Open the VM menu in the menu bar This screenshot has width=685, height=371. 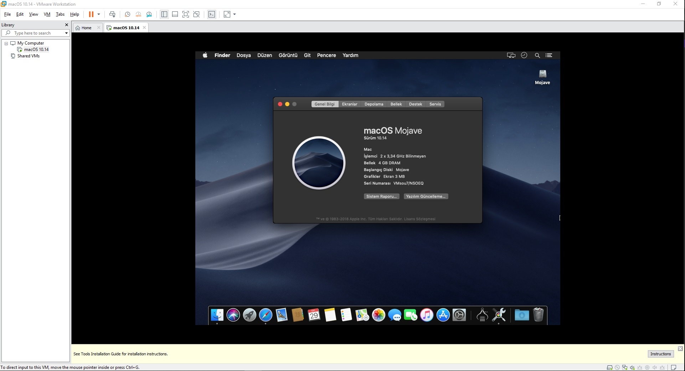click(x=47, y=14)
